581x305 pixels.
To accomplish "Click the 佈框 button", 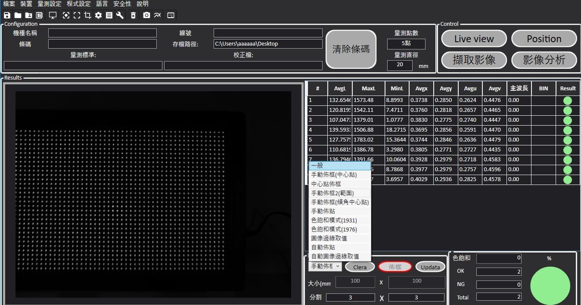I will 395,267.
